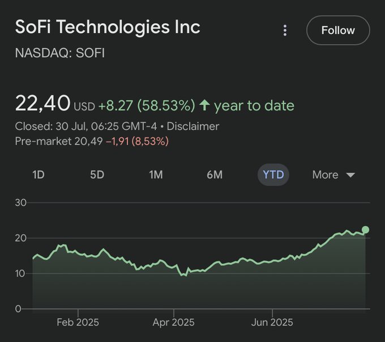Select the YTD range tab
This screenshot has width=385, height=342.
[x=273, y=175]
